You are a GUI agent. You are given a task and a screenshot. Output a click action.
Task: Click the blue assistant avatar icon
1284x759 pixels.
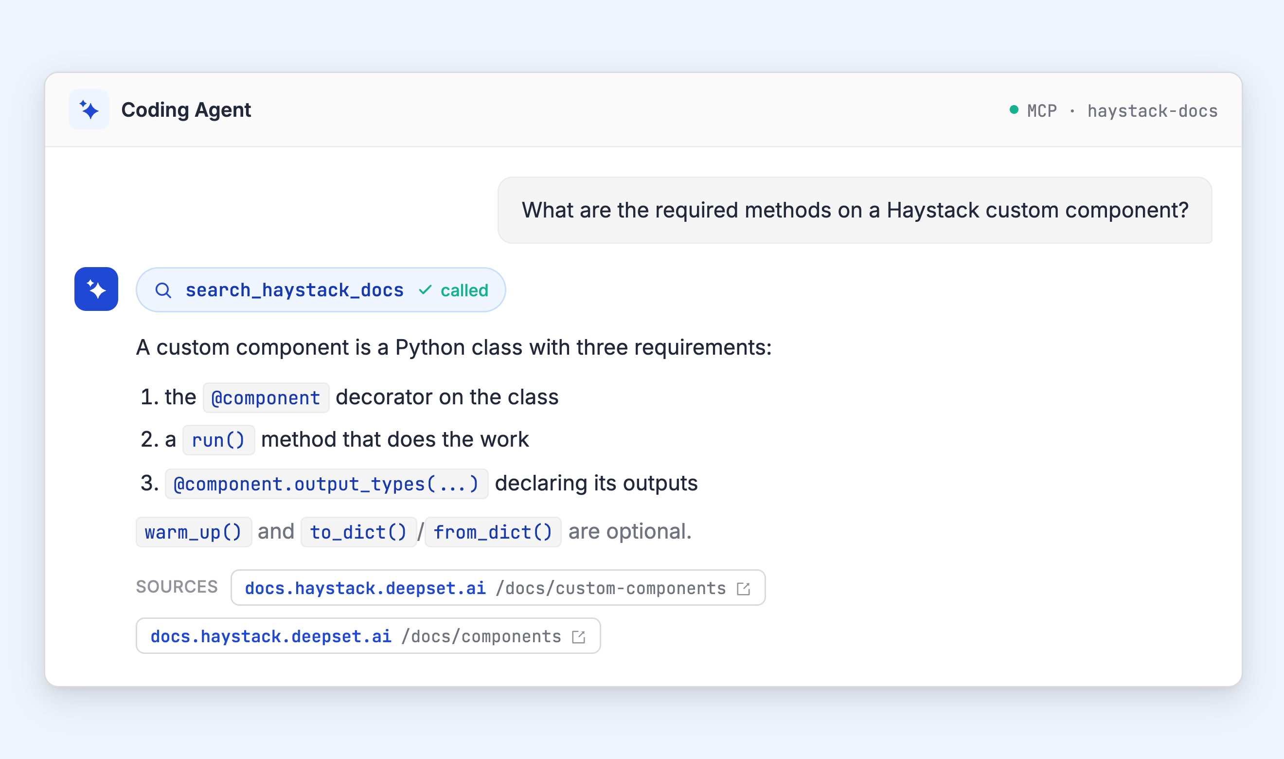tap(96, 289)
